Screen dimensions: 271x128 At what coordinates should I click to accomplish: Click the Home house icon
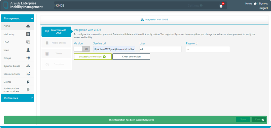pos(255,4)
